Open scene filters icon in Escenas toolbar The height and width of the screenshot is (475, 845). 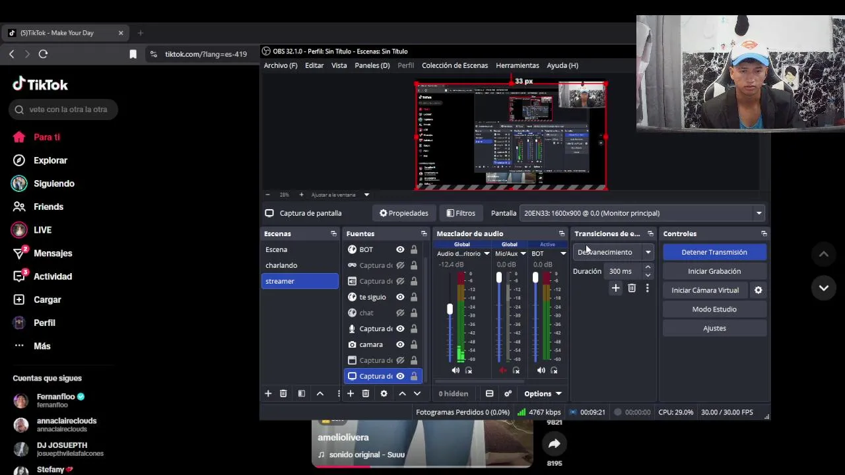click(302, 393)
